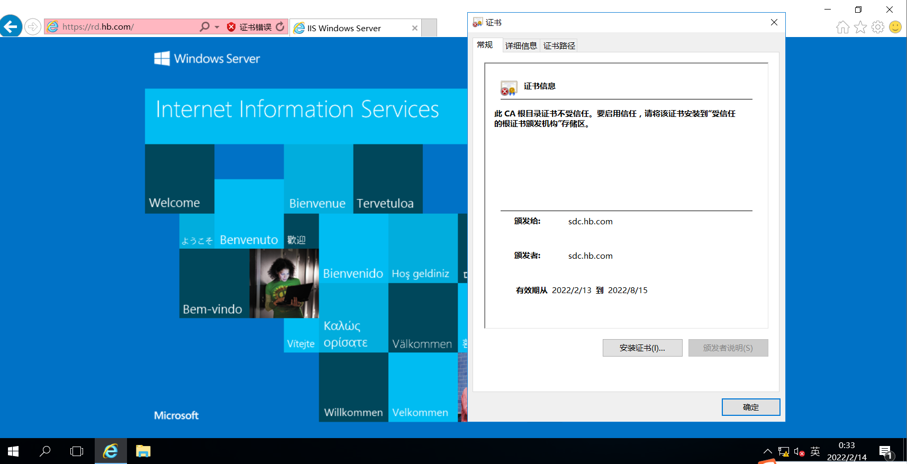Viewport: 907px width, 464px height.
Task: Click the smiley feedback icon
Action: click(x=895, y=27)
